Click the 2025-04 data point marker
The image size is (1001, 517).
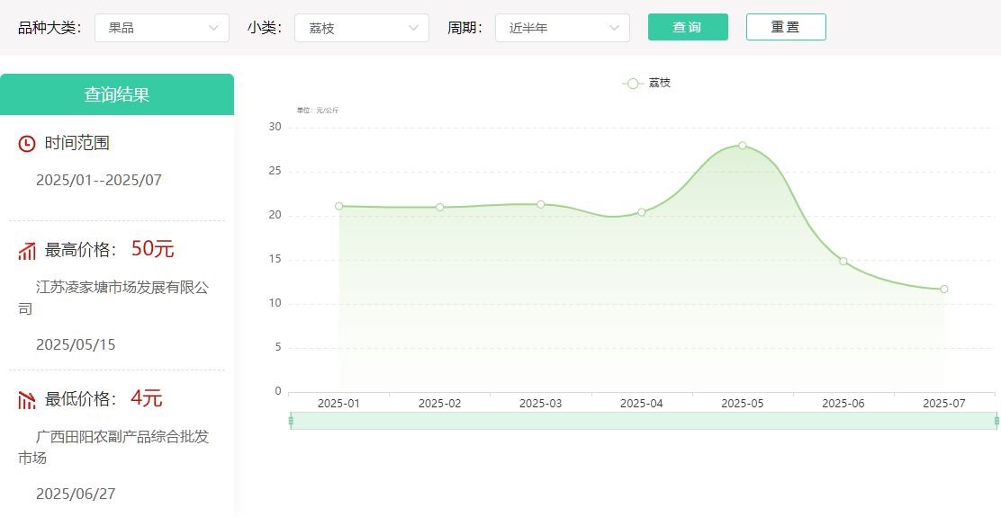(x=642, y=212)
